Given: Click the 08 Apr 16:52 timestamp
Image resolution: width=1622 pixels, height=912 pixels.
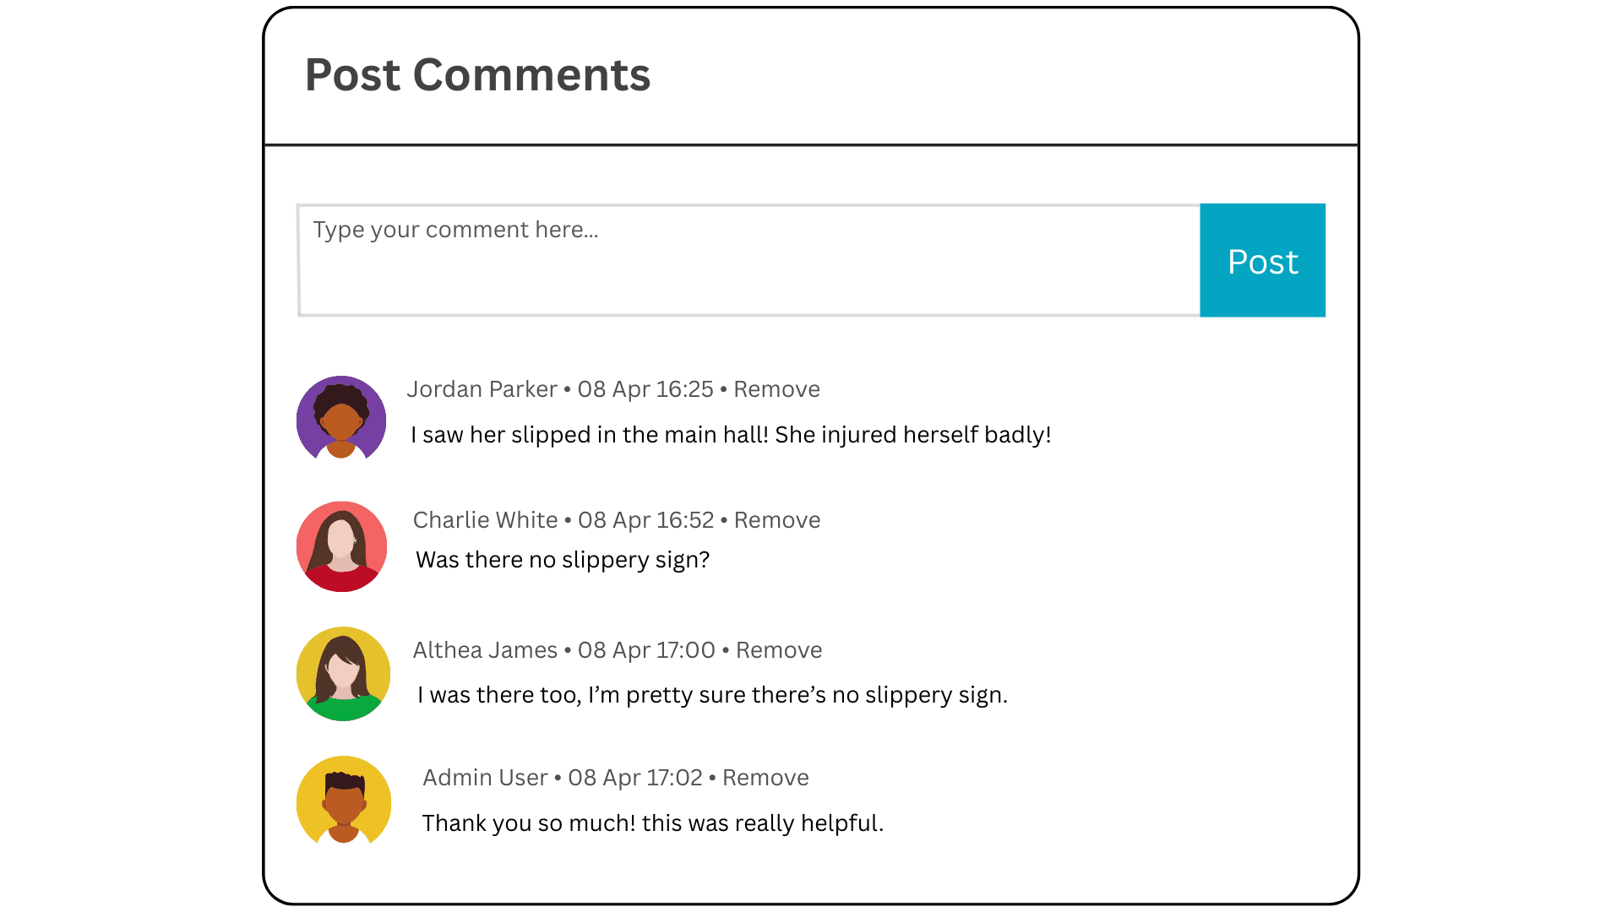Looking at the screenshot, I should [x=645, y=520].
